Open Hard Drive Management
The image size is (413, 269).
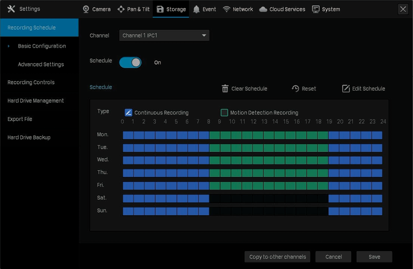(35, 101)
